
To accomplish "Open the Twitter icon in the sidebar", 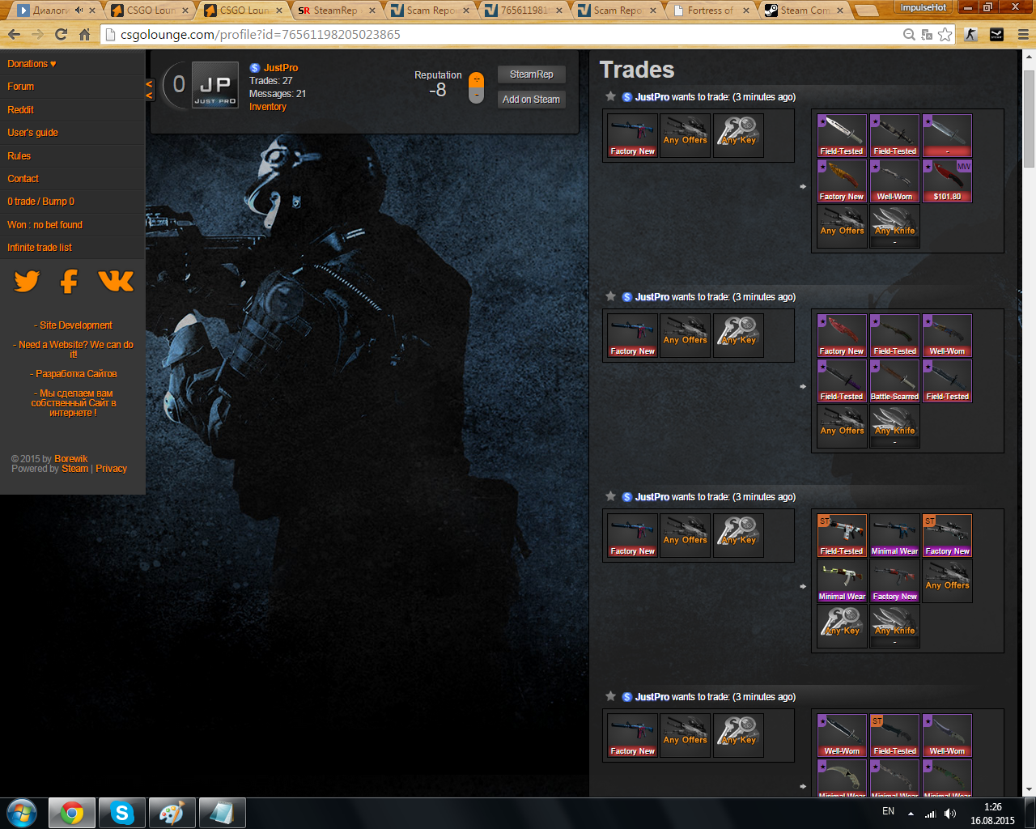I will [x=27, y=281].
